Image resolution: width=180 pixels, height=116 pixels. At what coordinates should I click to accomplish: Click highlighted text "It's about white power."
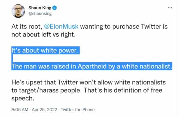pyautogui.click(x=45, y=50)
